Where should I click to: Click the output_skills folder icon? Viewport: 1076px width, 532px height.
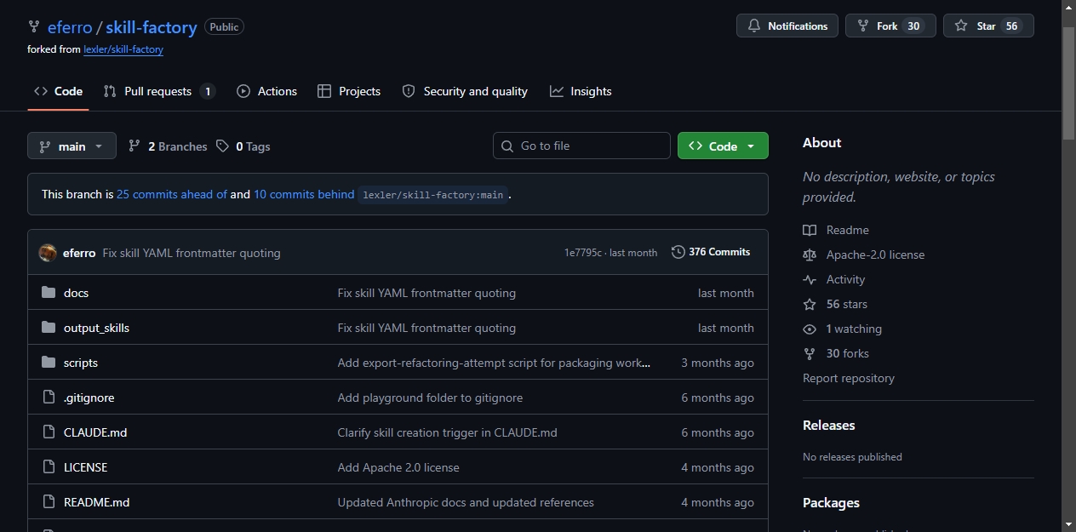[49, 328]
